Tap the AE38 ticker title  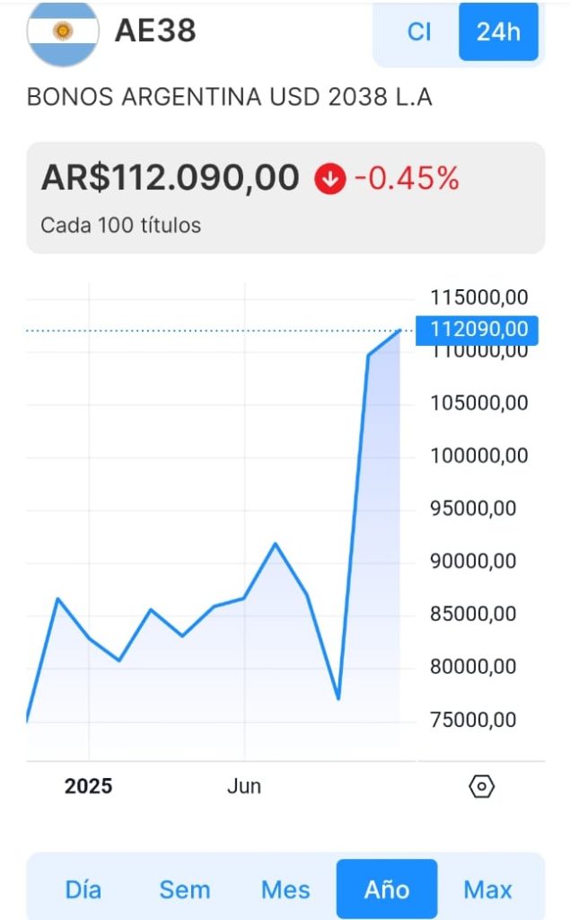point(155,31)
